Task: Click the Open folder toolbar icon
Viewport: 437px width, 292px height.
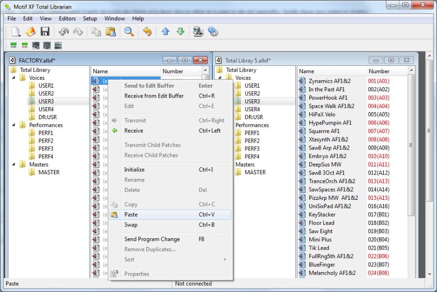Action: (30, 32)
